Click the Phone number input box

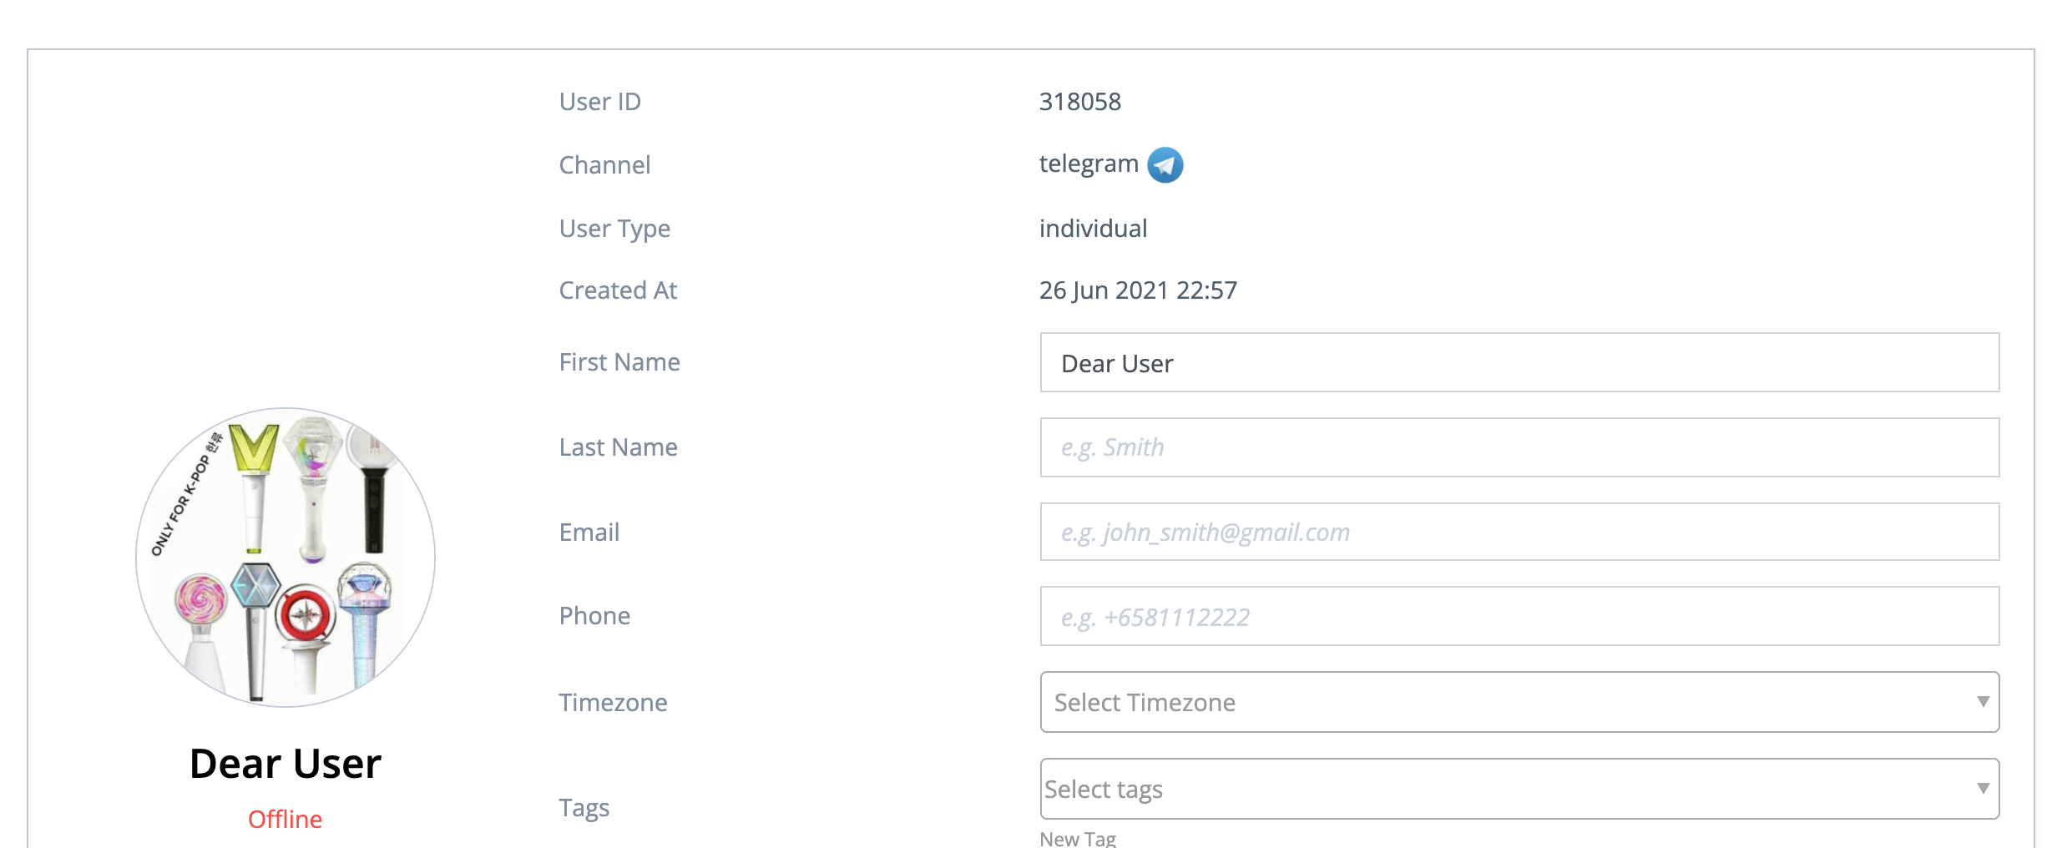click(x=1519, y=617)
